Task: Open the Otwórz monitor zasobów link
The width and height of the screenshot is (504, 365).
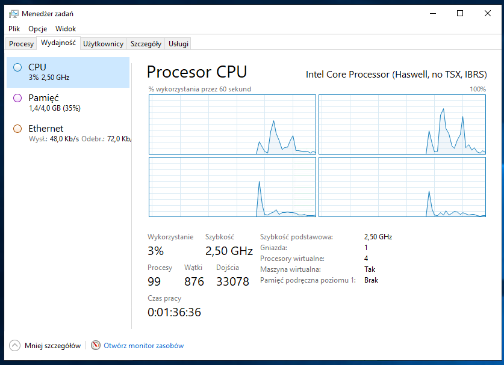Action: click(144, 346)
